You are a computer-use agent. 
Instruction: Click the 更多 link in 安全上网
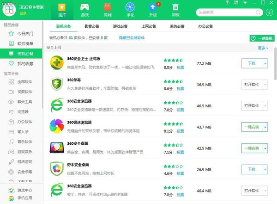263,48
